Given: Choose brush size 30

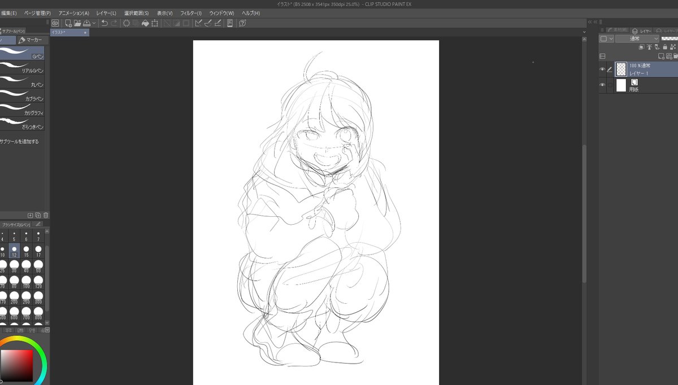Looking at the screenshot, I should (14, 266).
